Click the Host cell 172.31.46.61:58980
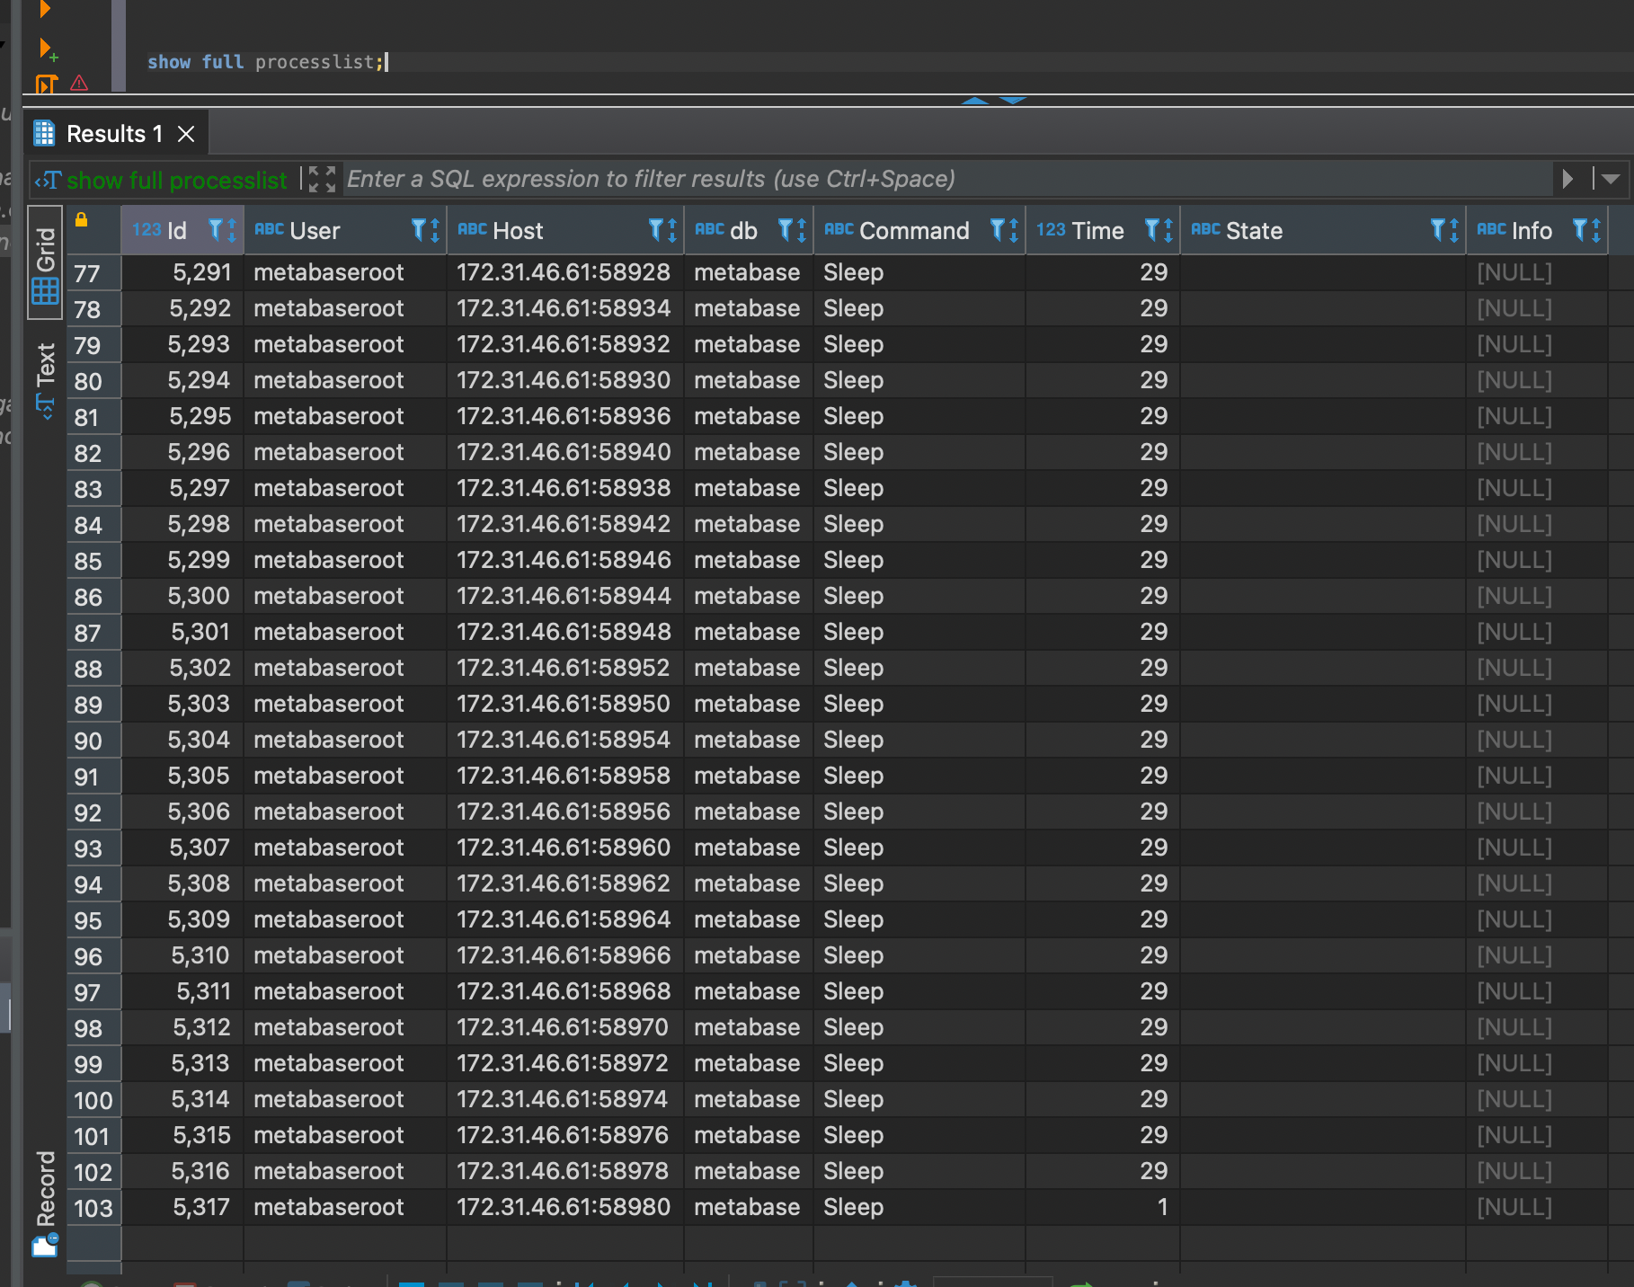 point(564,1207)
